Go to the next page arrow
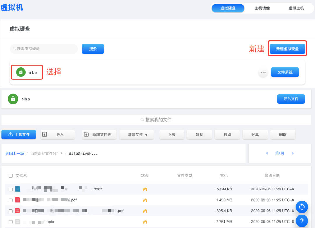Image resolution: width=315 pixels, height=228 pixels. click(x=293, y=153)
